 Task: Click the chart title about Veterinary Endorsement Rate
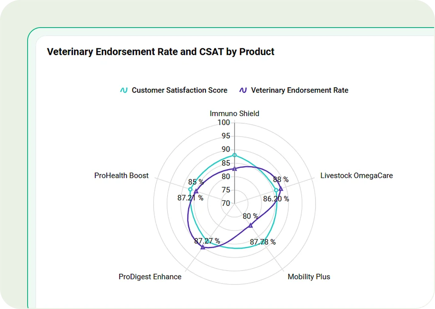[161, 52]
